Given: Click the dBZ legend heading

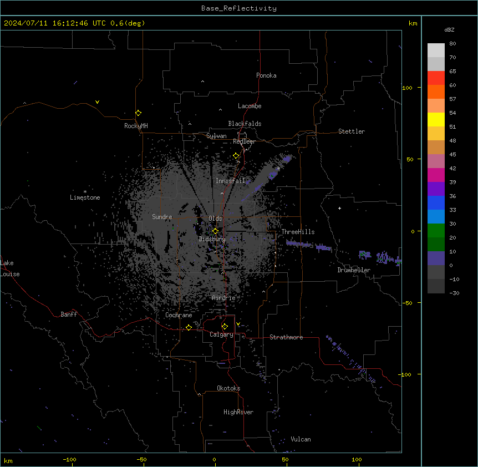Looking at the screenshot, I should tap(449, 29).
